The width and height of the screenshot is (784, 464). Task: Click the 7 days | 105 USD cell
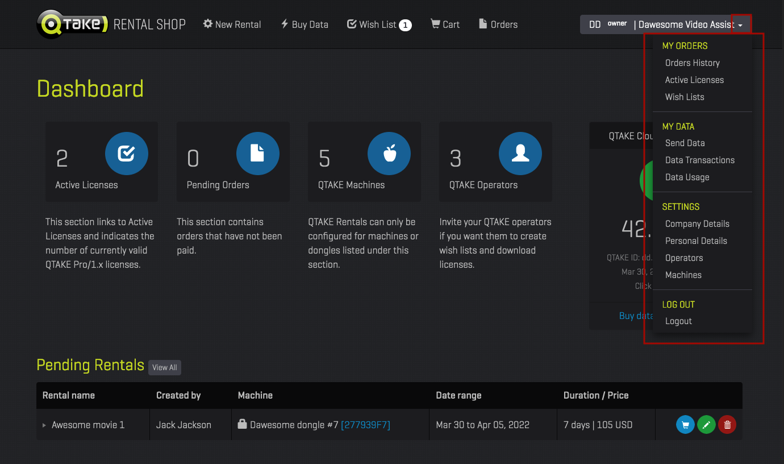pyautogui.click(x=598, y=425)
